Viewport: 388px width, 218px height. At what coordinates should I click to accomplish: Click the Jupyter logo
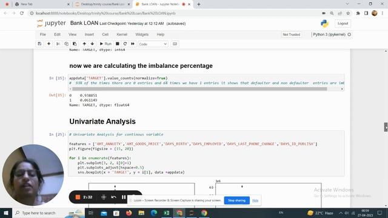[x=52, y=23]
